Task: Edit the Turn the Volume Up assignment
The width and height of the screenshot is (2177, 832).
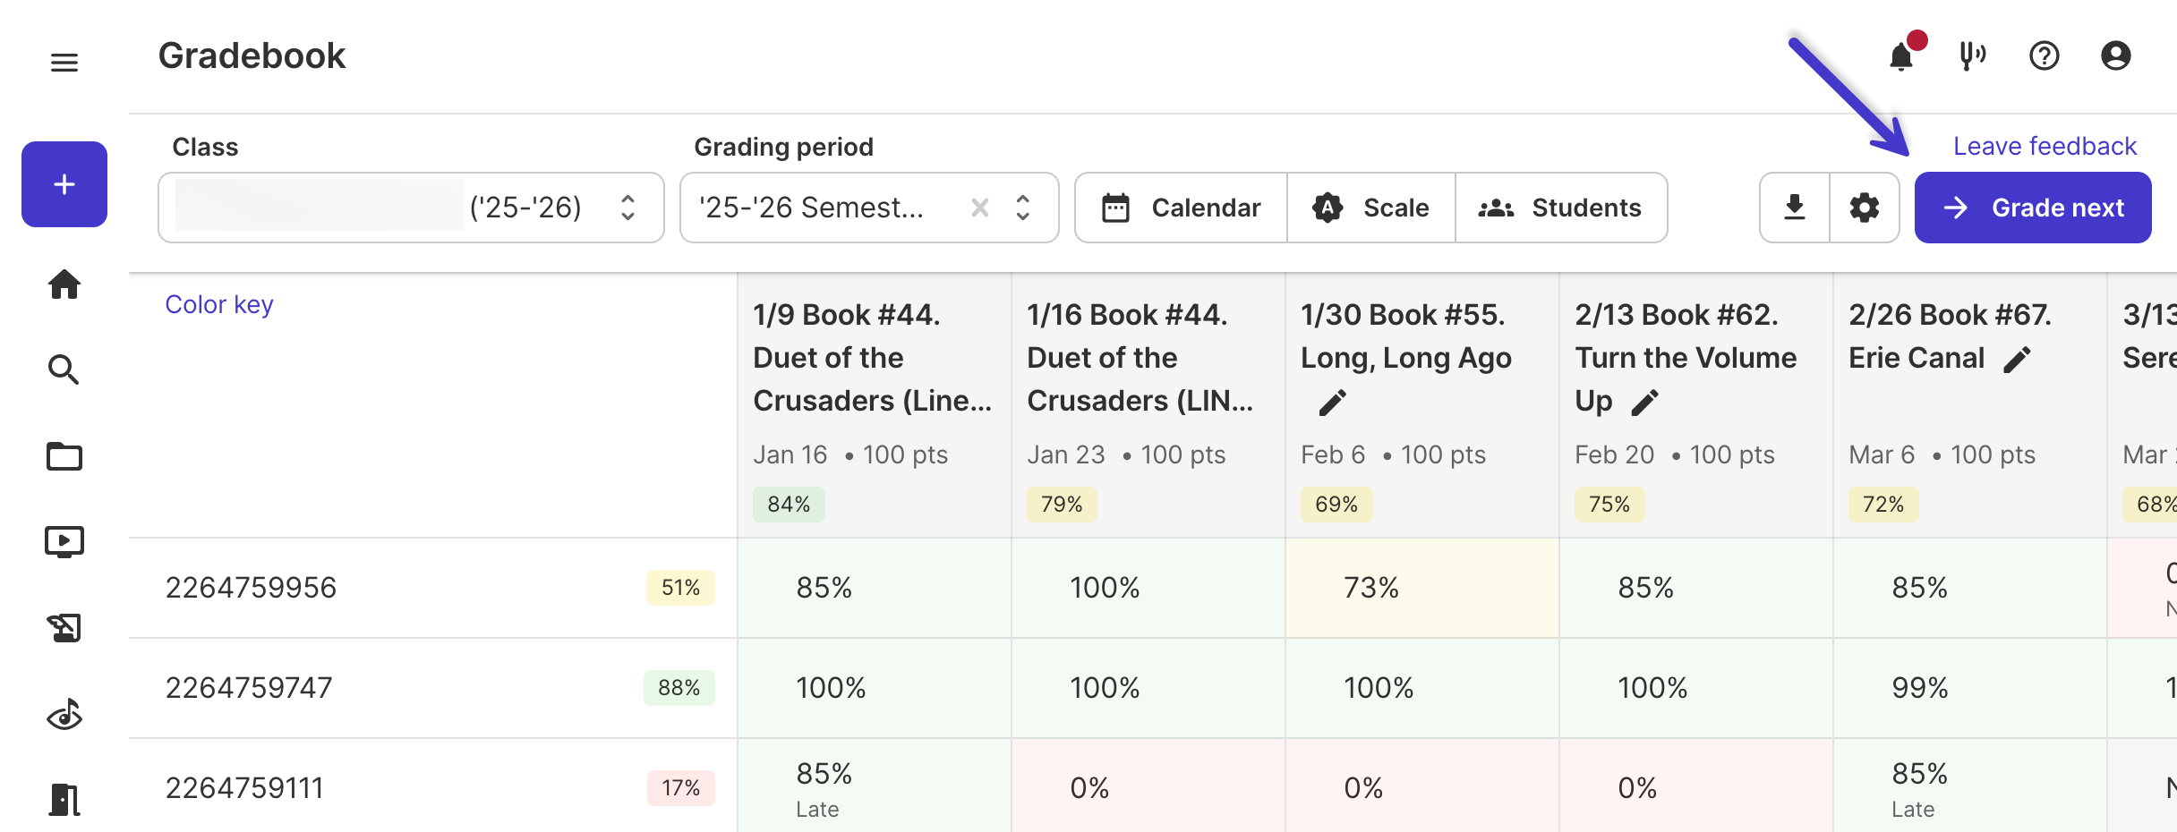Action: coord(1645,403)
